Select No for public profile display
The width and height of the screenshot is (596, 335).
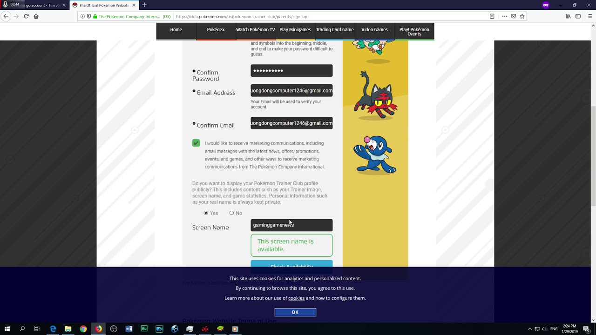pyautogui.click(x=231, y=213)
